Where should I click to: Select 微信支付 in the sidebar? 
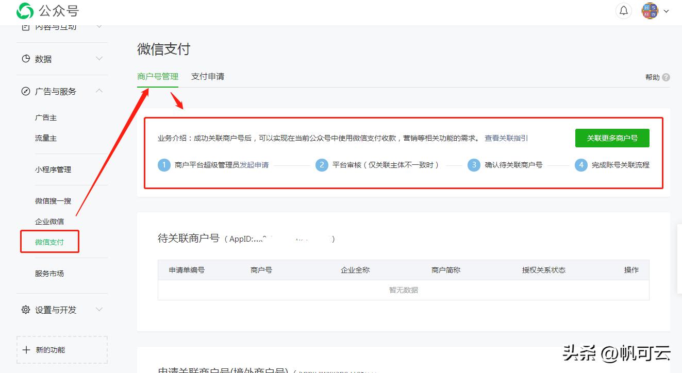click(x=49, y=241)
